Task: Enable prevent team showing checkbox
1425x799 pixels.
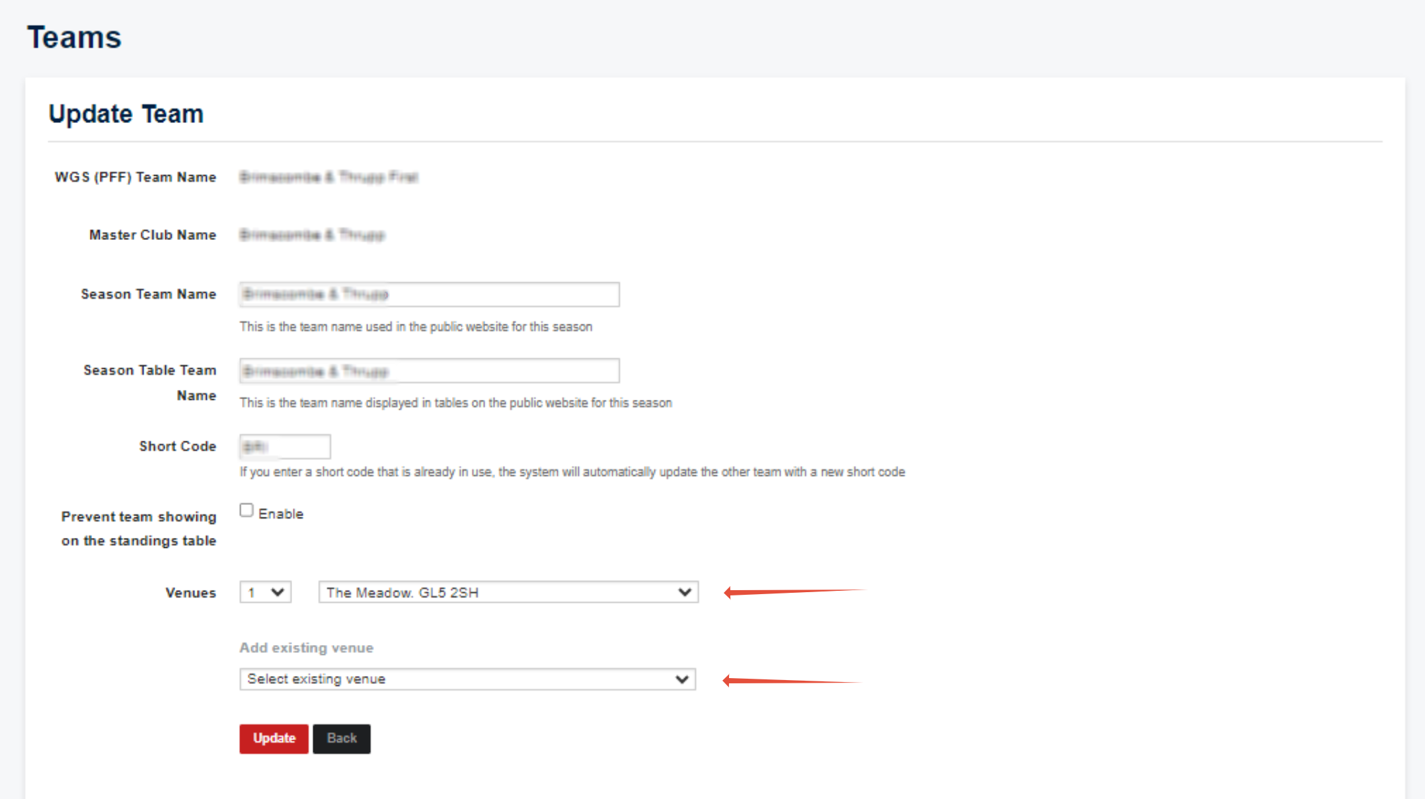Action: (247, 510)
